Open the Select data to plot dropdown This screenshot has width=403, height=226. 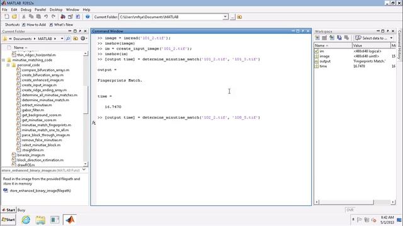(374, 38)
